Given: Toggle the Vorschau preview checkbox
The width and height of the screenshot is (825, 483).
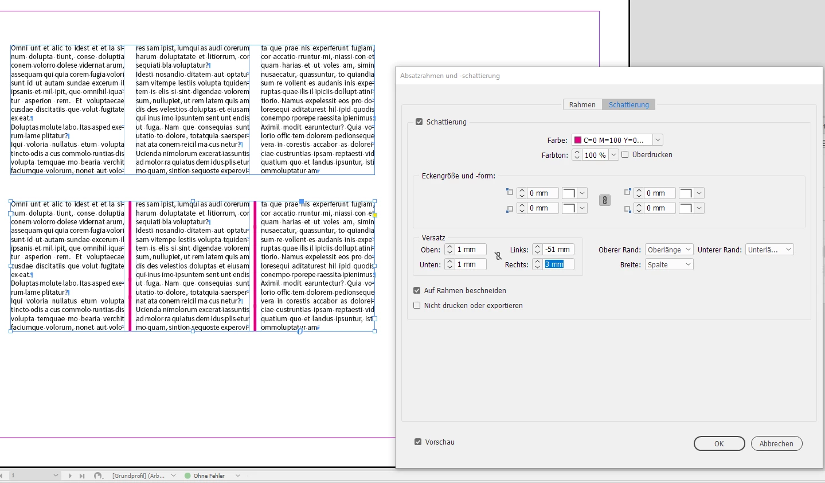Looking at the screenshot, I should 418,442.
